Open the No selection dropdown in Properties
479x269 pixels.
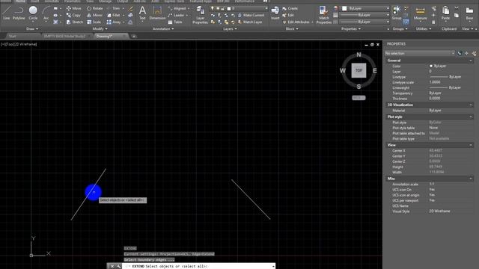pyautogui.click(x=420, y=53)
